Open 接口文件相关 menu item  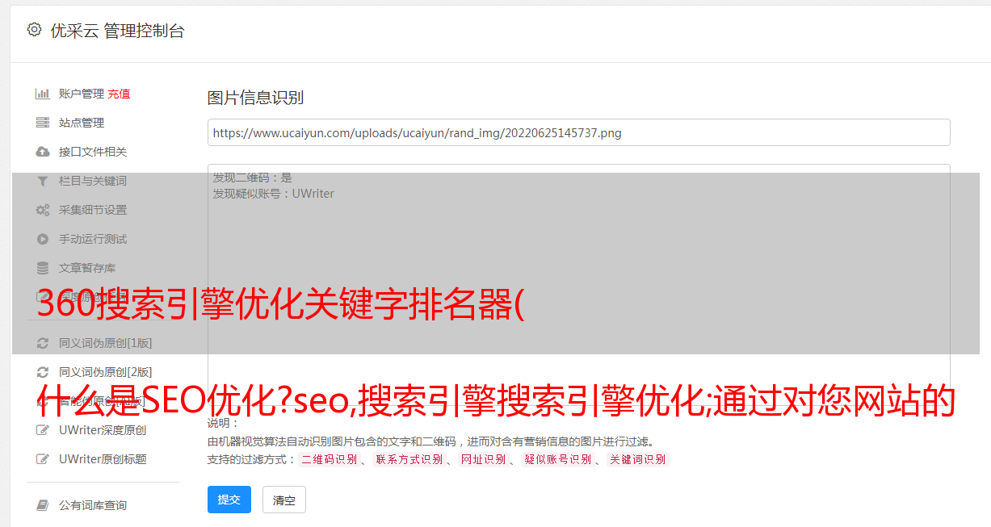pos(93,152)
